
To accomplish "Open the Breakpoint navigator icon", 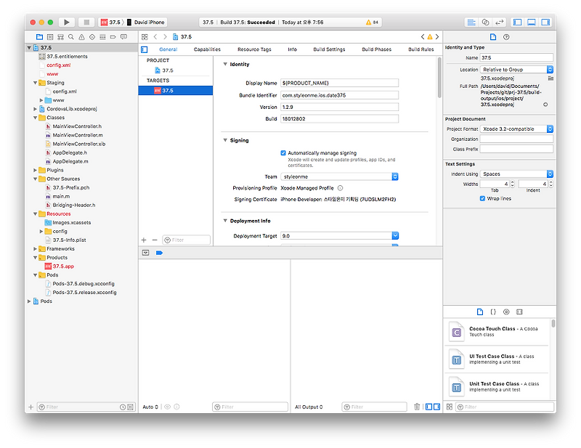I will (113, 37).
